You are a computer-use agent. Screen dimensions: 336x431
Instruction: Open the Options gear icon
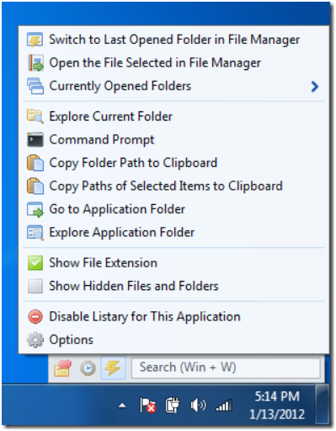pyautogui.click(x=35, y=340)
